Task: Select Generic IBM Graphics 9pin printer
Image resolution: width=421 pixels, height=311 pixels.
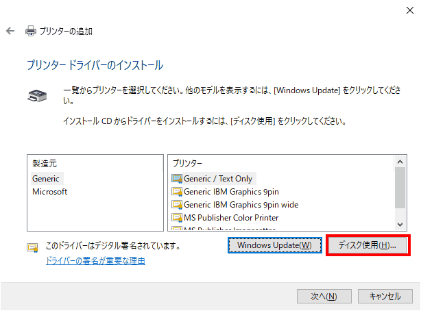Action: [231, 192]
